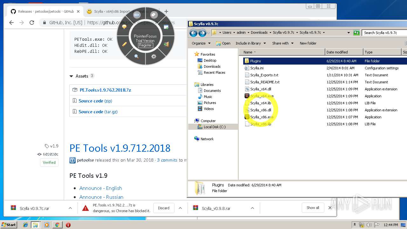Sort files by Date modified column
407x229 pixels.
point(344,52)
